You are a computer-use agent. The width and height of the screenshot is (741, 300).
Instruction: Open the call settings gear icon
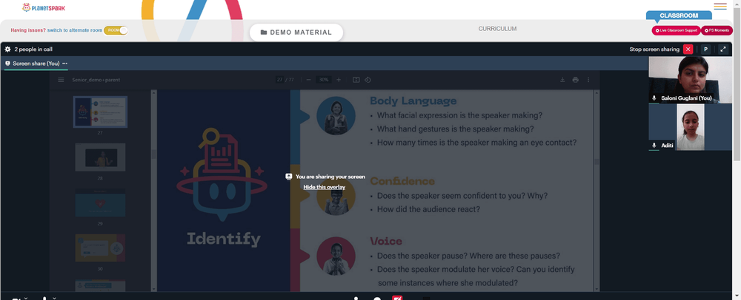pyautogui.click(x=7, y=49)
